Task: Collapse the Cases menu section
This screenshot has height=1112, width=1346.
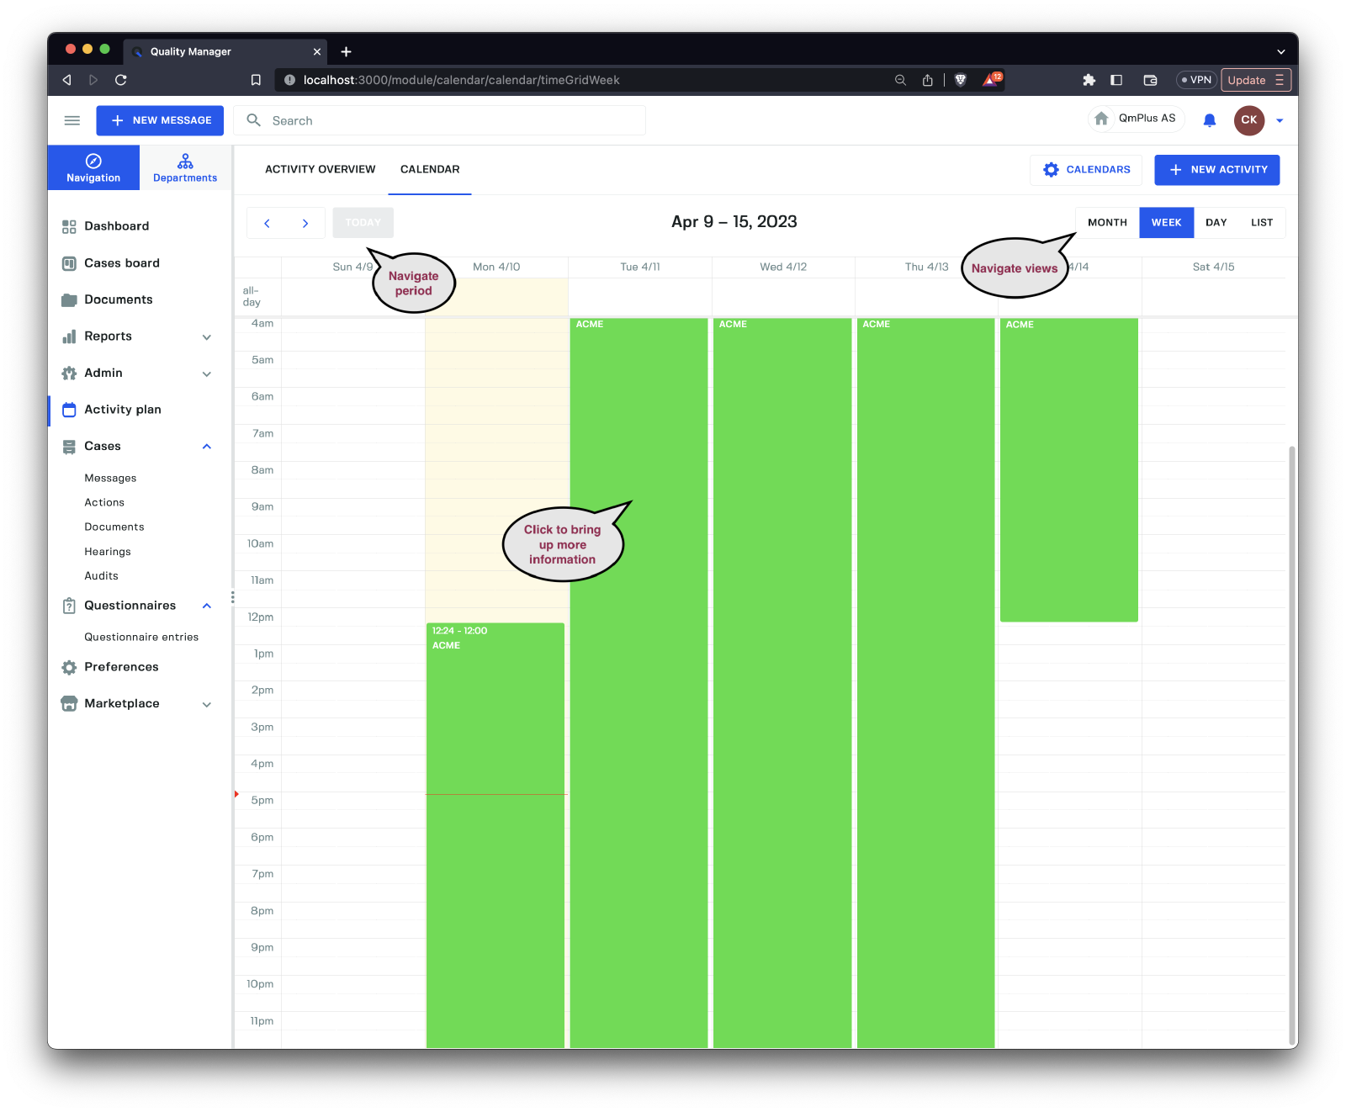Action: point(207,447)
